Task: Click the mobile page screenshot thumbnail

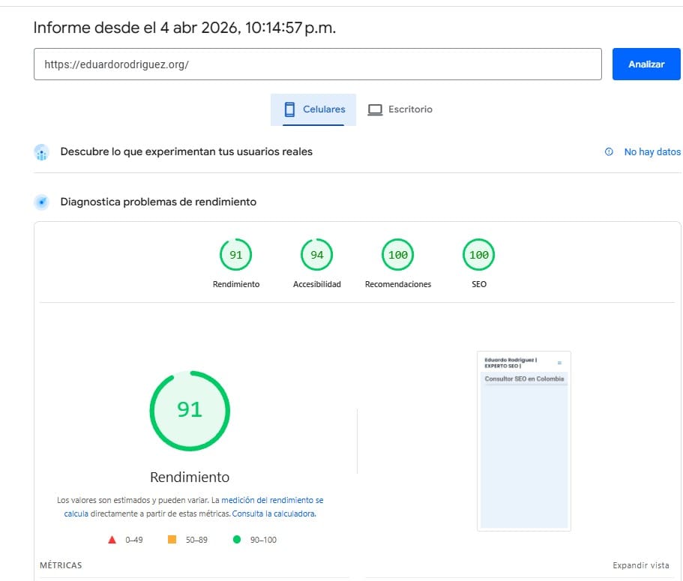Action: [523, 441]
